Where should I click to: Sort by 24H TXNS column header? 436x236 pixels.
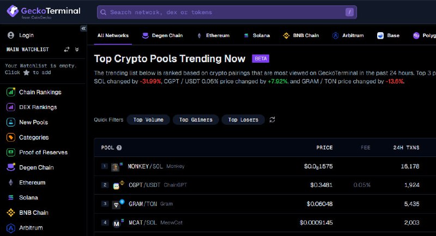click(406, 148)
